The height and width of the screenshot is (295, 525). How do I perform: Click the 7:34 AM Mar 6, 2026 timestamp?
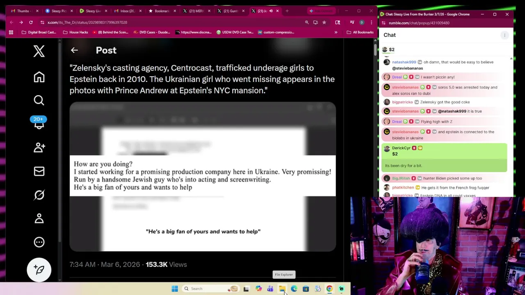pyautogui.click(x=105, y=264)
